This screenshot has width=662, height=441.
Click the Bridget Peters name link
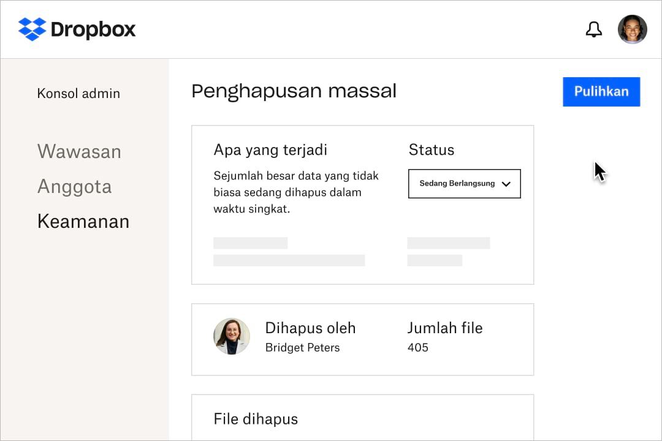click(x=302, y=347)
